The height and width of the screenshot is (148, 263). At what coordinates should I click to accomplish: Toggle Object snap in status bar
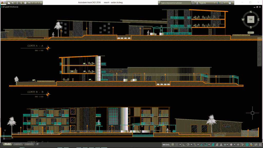pyautogui.click(x=206, y=145)
